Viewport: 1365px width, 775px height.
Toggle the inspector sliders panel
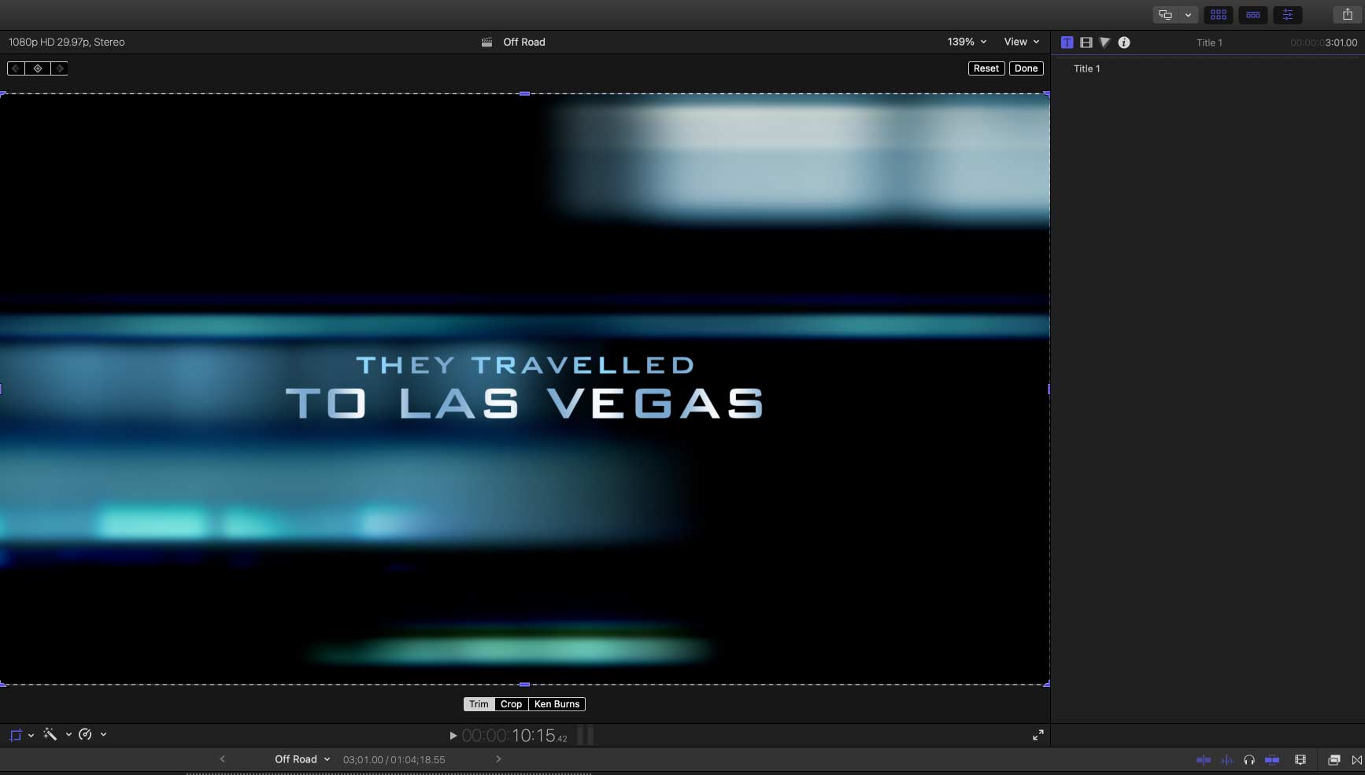pos(1288,15)
